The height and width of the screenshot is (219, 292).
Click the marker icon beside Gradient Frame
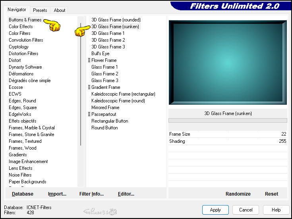click(x=89, y=87)
